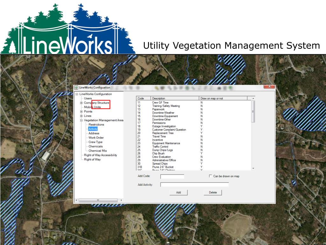
Task: Open the Chemicals tree item
Action: click(96, 146)
